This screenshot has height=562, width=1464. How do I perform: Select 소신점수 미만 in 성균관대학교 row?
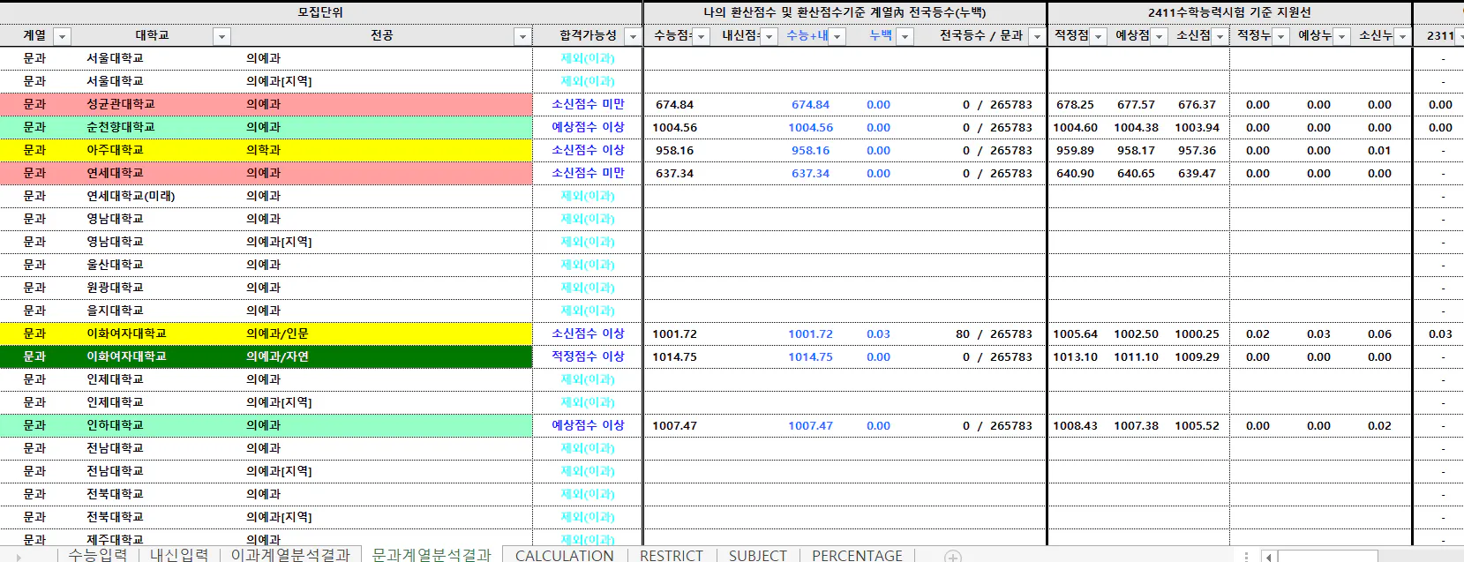pyautogui.click(x=588, y=104)
